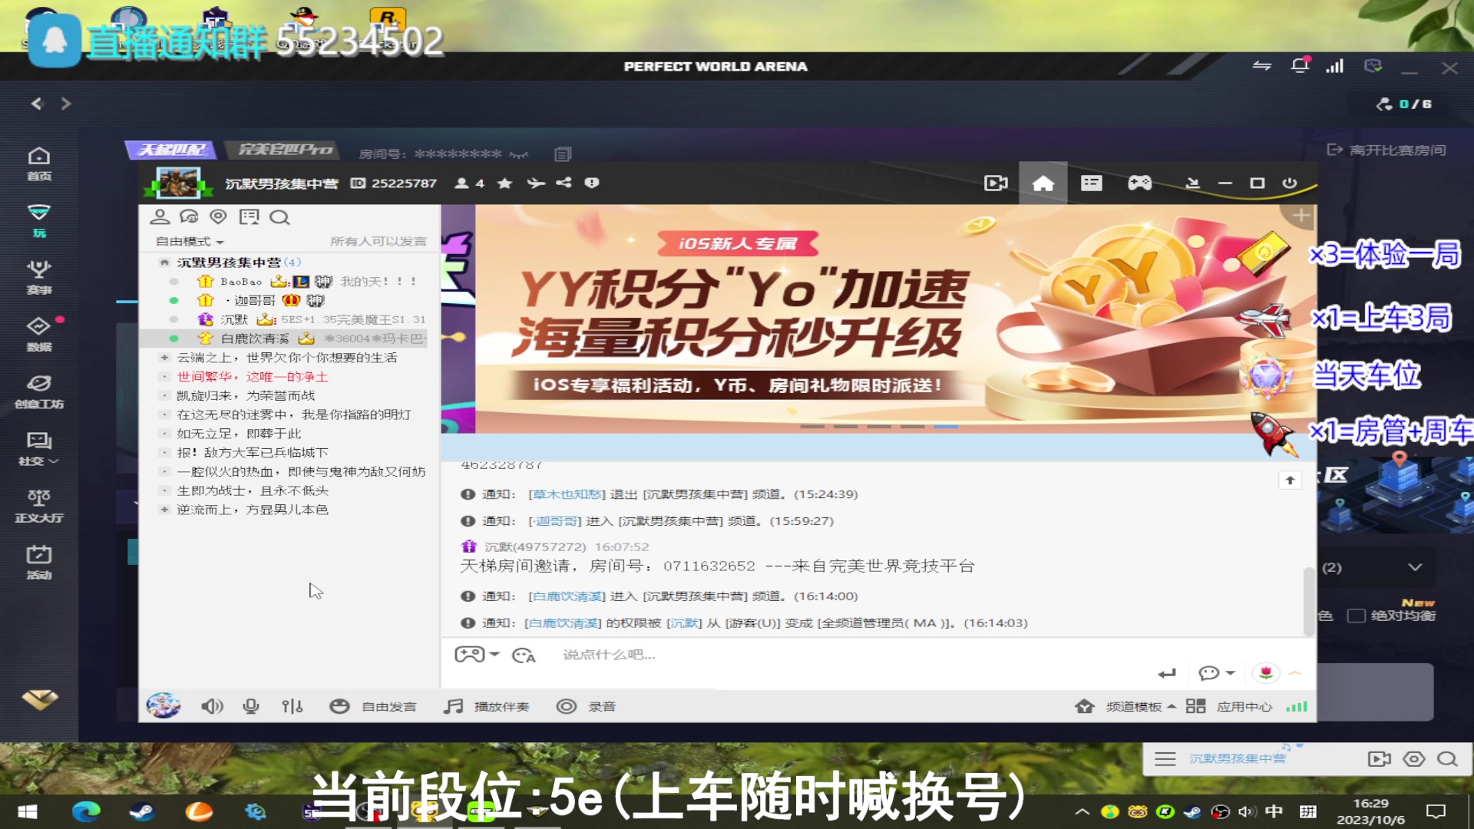The width and height of the screenshot is (1474, 829).
Task: Toggle 录音 recording button
Action: pyautogui.click(x=586, y=706)
